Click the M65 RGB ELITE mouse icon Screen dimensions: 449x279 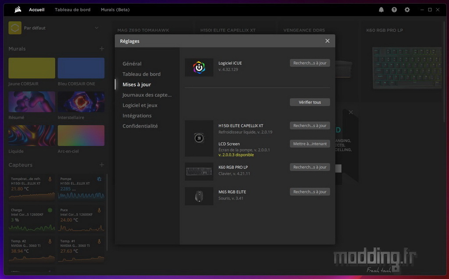(199, 196)
